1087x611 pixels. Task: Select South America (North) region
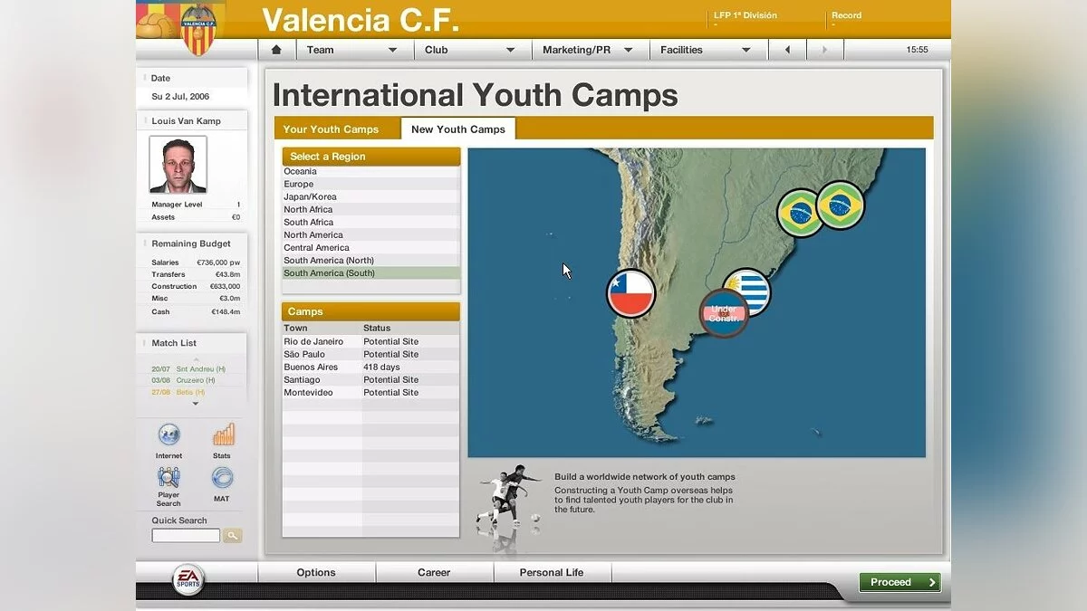tap(371, 260)
